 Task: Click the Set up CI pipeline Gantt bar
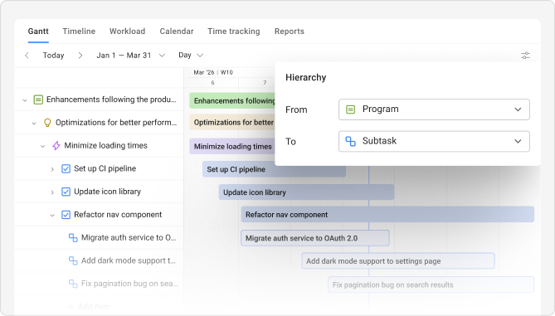[275, 169]
